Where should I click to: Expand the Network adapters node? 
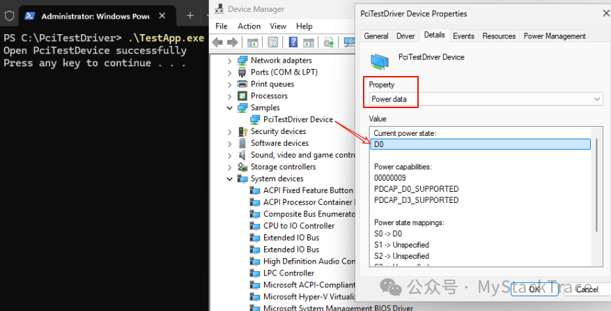point(229,61)
